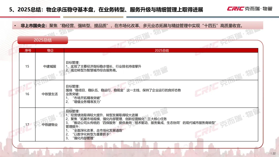
Task: Click '成功转型为智慧城市综合服务商' line
Action: click(92, 70)
